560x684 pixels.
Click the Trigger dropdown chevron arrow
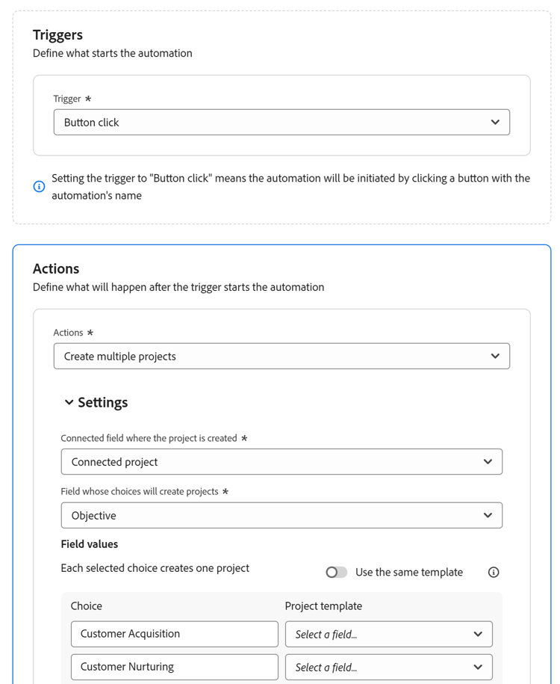(x=495, y=123)
